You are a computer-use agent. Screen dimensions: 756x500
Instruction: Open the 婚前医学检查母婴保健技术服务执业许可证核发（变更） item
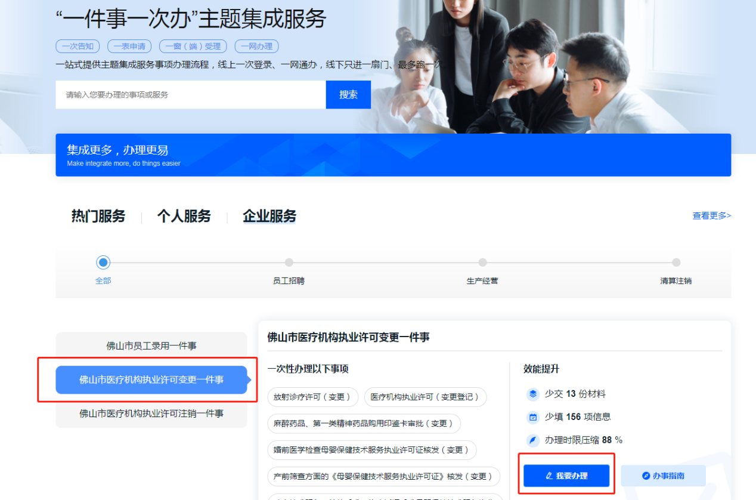(x=372, y=450)
